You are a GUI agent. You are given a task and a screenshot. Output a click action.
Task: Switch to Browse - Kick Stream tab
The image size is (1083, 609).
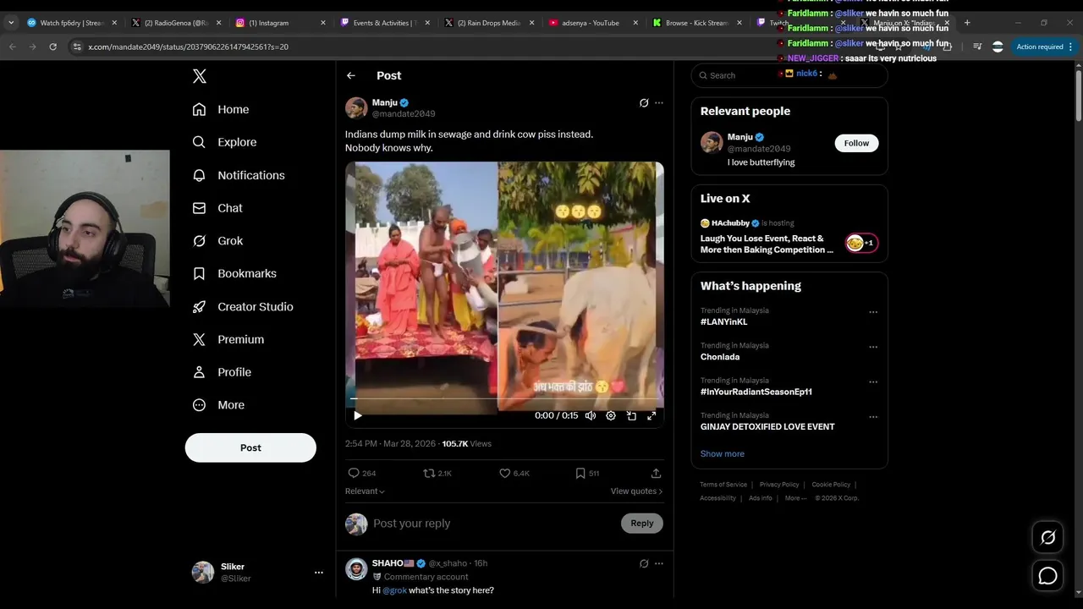coord(696,23)
